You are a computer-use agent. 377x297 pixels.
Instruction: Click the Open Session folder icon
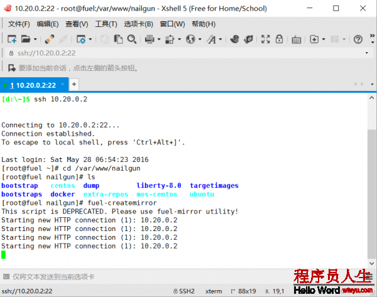[x=26, y=39]
